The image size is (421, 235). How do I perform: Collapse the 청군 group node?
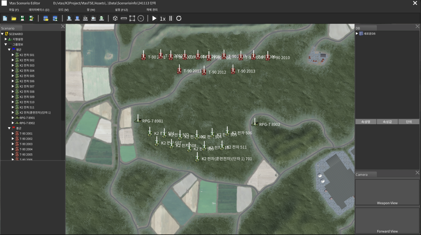tap(9, 50)
